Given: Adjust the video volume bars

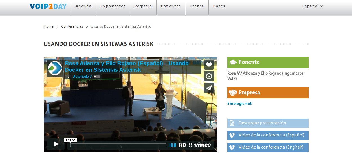Looking at the screenshot, I should pyautogui.click(x=173, y=145).
